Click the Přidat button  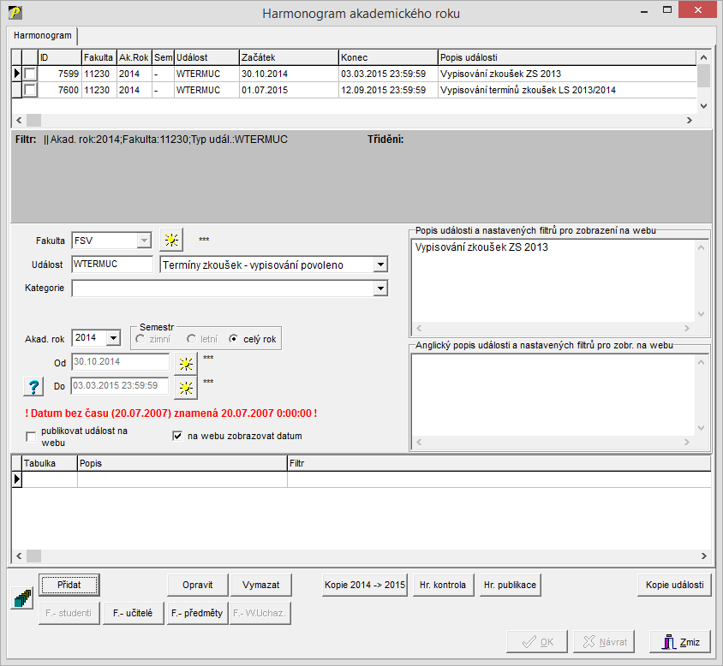click(69, 586)
